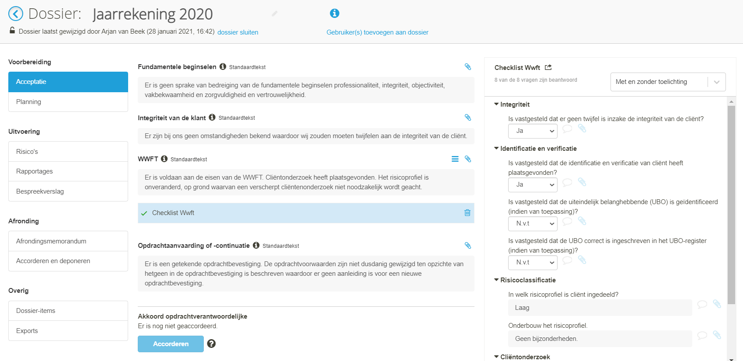Open the dossier info icon in the header
This screenshot has width=743, height=361.
click(335, 13)
